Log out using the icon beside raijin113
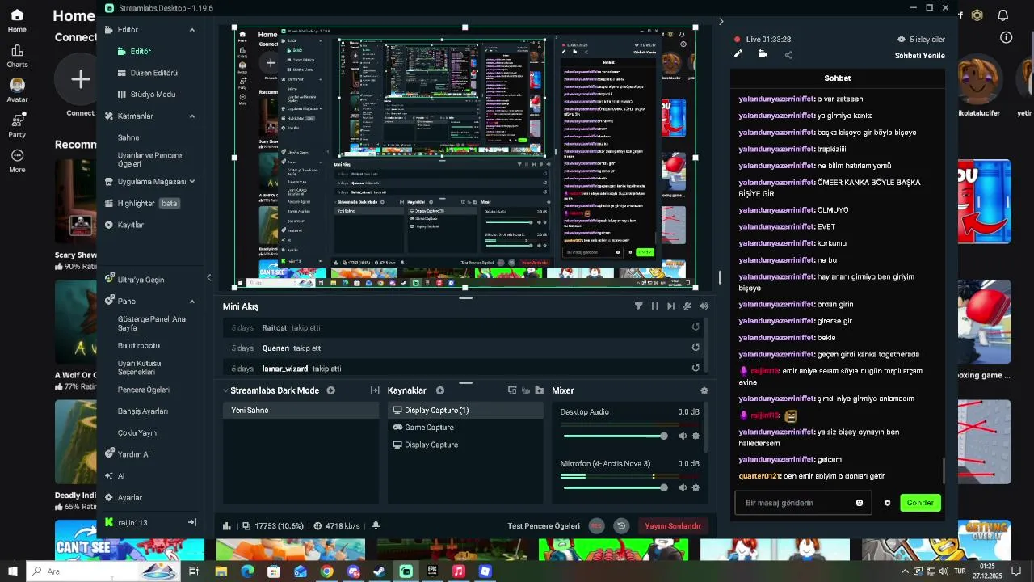 (192, 523)
